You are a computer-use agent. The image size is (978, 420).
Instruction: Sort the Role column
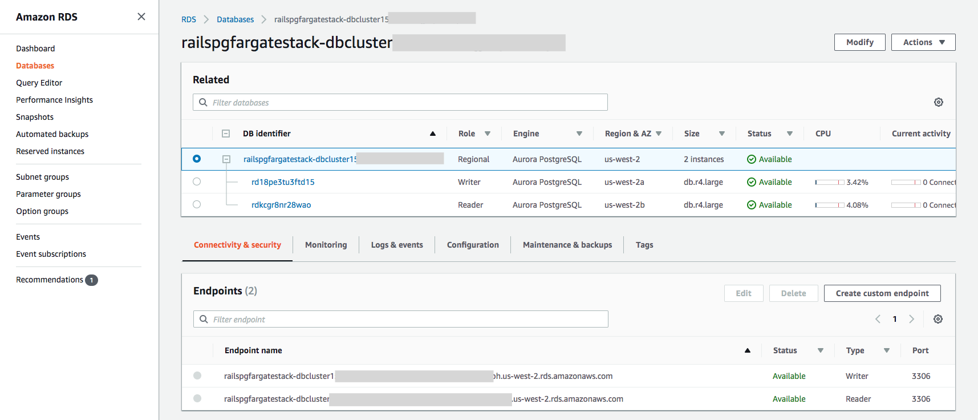pyautogui.click(x=488, y=134)
